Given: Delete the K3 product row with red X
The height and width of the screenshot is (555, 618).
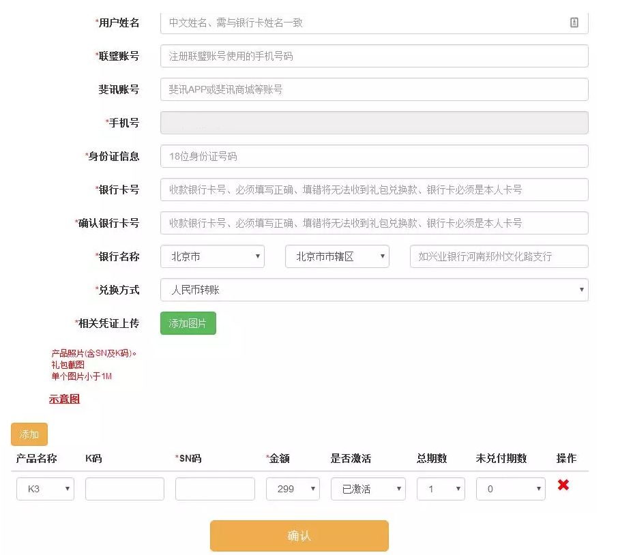Looking at the screenshot, I should (x=563, y=485).
